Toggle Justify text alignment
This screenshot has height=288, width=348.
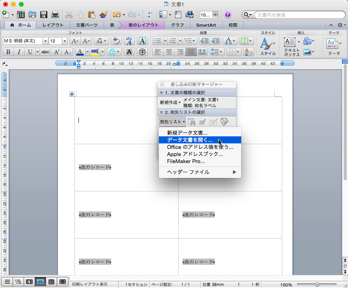(x=191, y=52)
